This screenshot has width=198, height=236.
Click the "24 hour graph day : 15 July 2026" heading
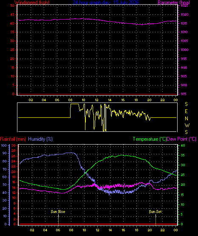coord(106,3)
